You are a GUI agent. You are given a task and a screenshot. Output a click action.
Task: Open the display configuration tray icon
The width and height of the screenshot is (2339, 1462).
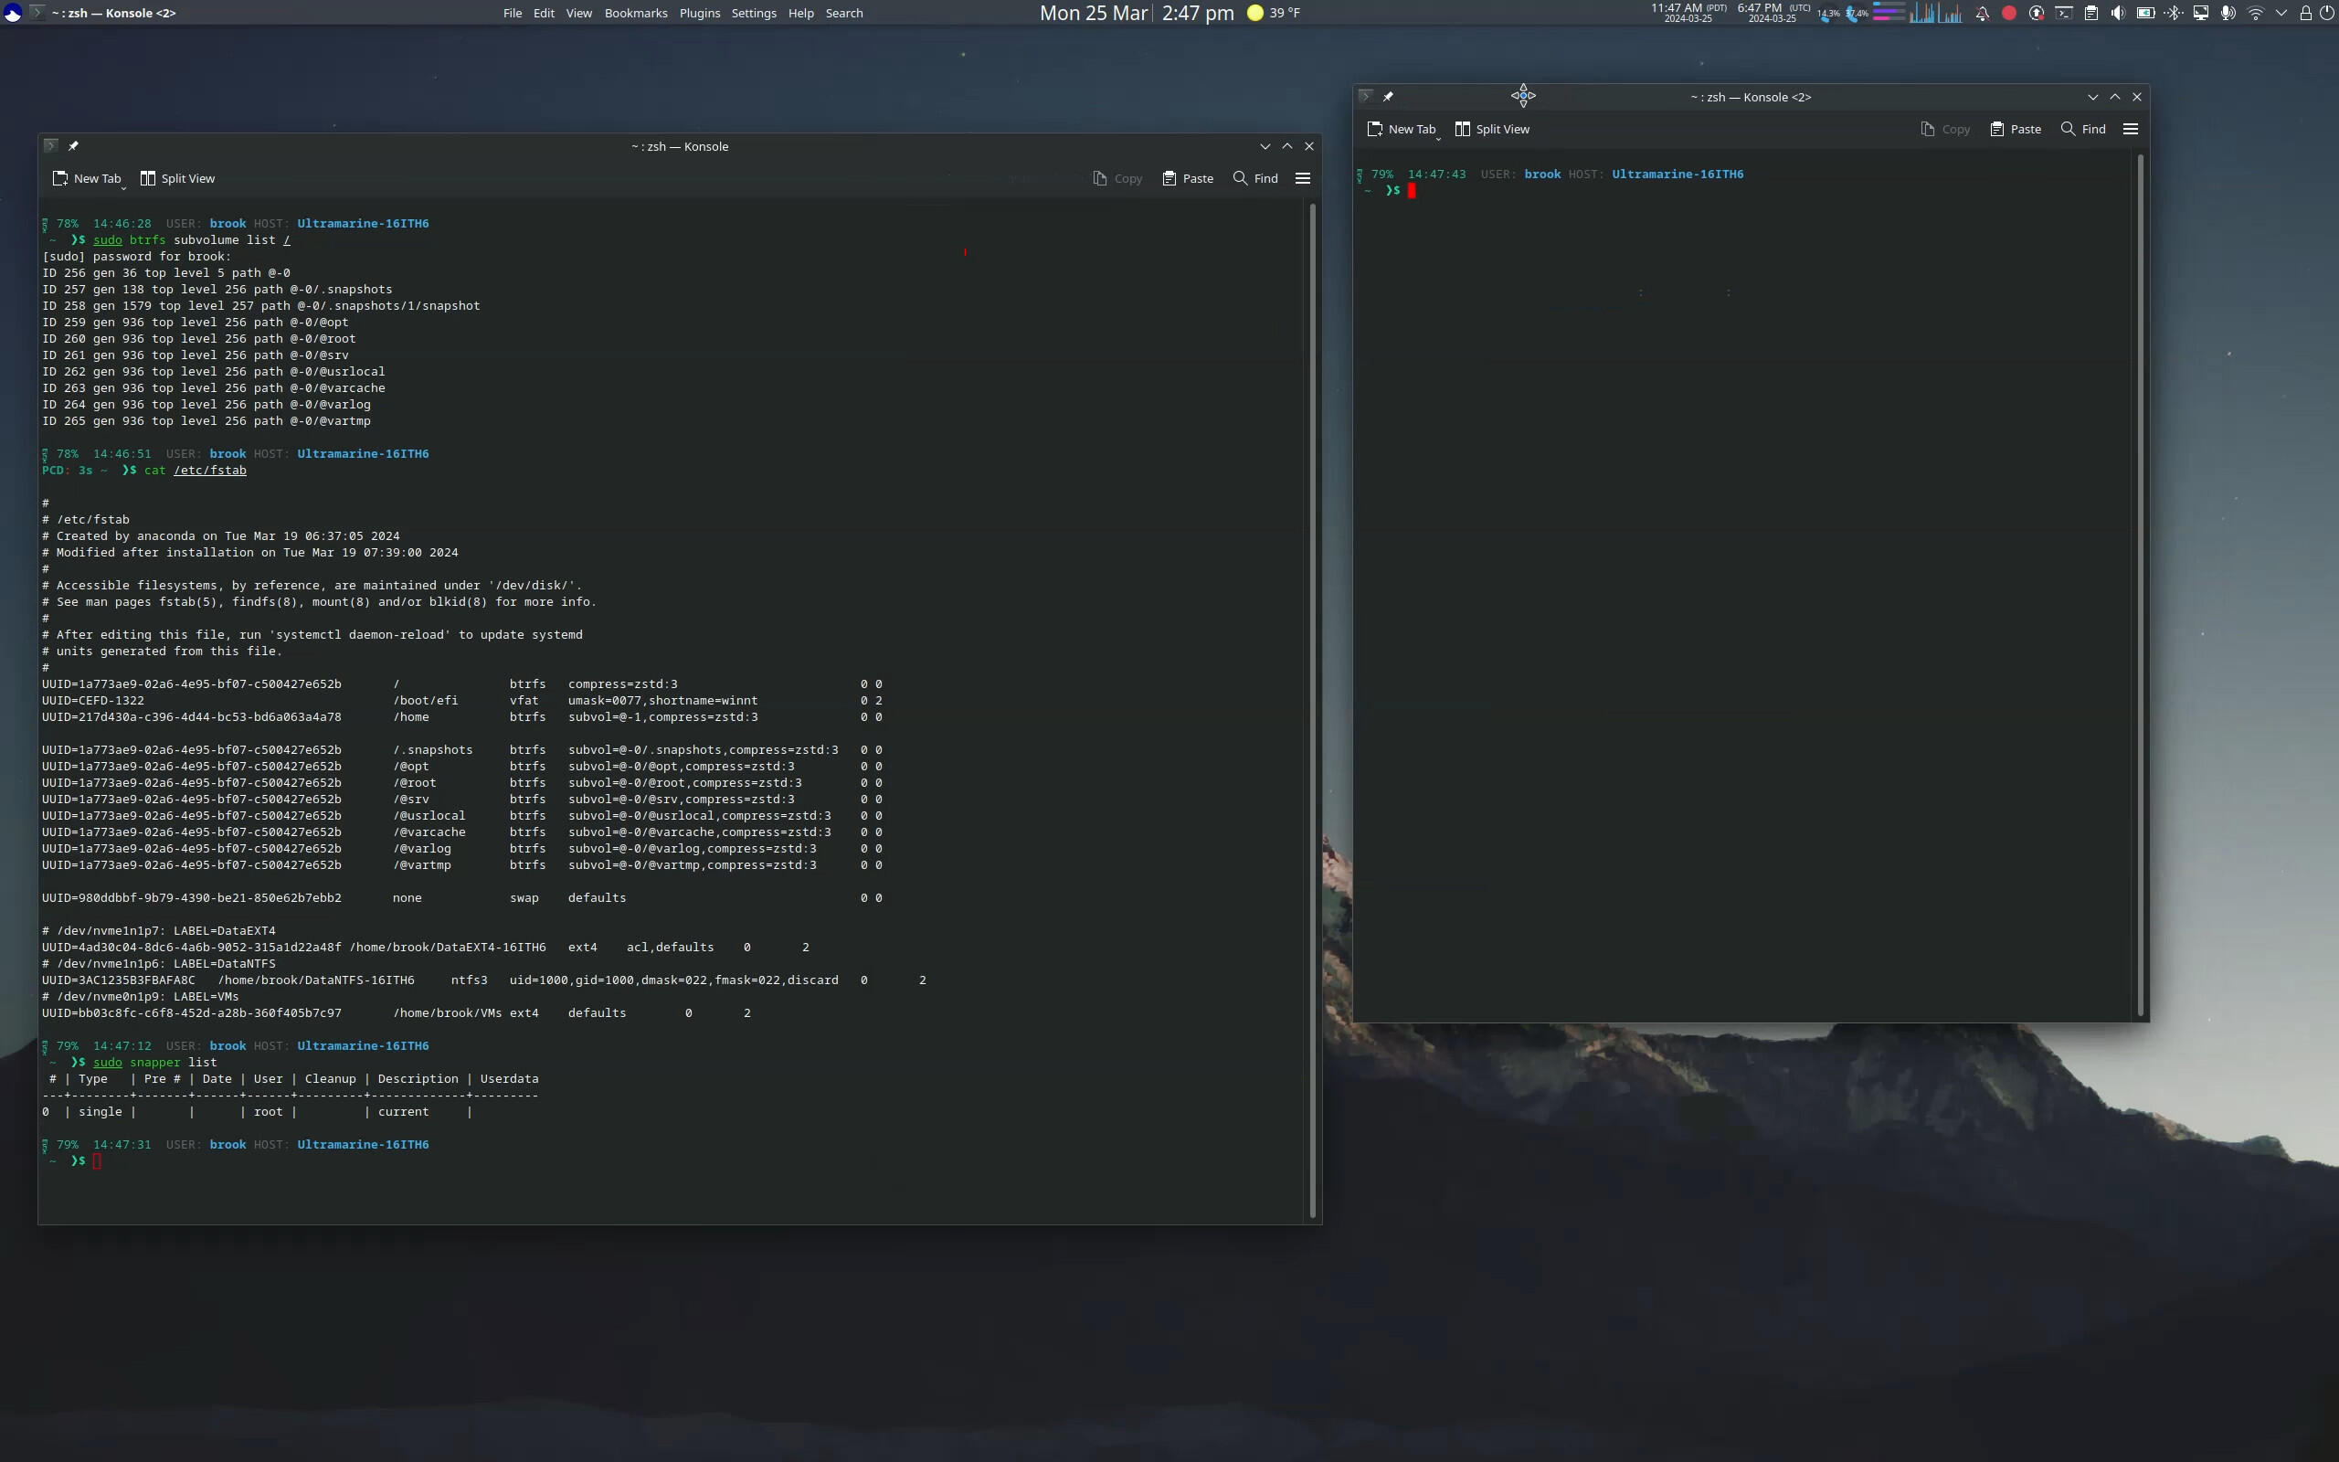pos(2201,13)
